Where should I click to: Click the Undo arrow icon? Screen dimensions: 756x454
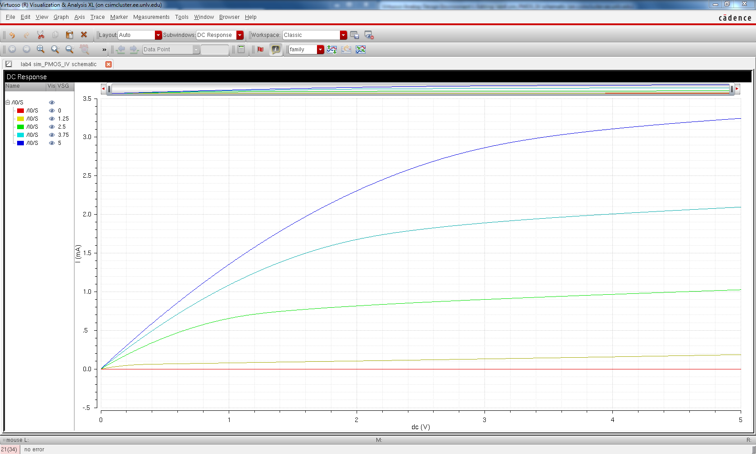(x=12, y=35)
